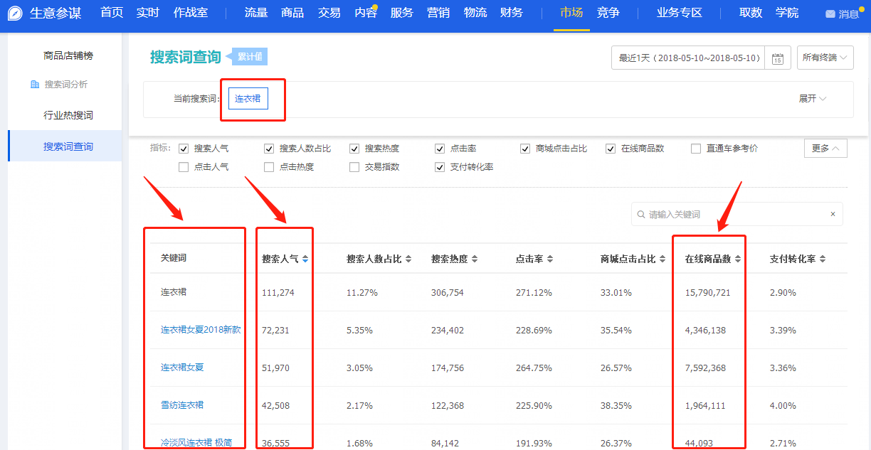Image resolution: width=871 pixels, height=450 pixels.
Task: Clear the keyword search box with X icon
Action: (x=833, y=214)
